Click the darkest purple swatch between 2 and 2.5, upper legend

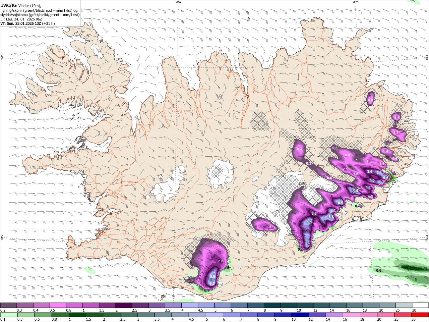[123, 305]
